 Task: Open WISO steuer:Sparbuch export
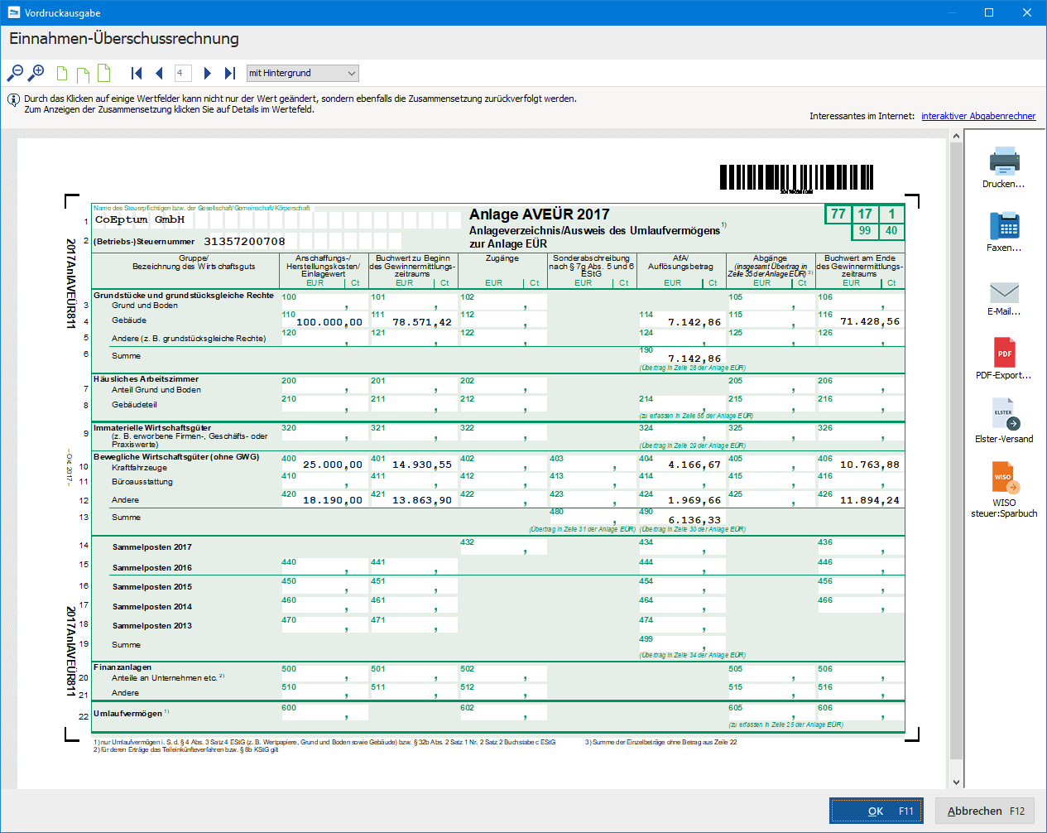coord(1004,489)
